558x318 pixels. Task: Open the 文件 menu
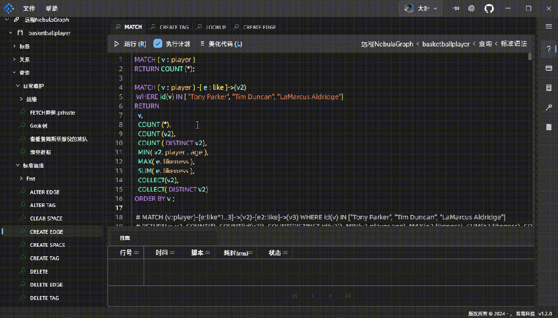[x=29, y=9]
